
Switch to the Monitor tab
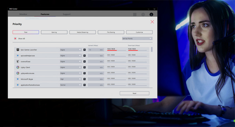[23, 14]
